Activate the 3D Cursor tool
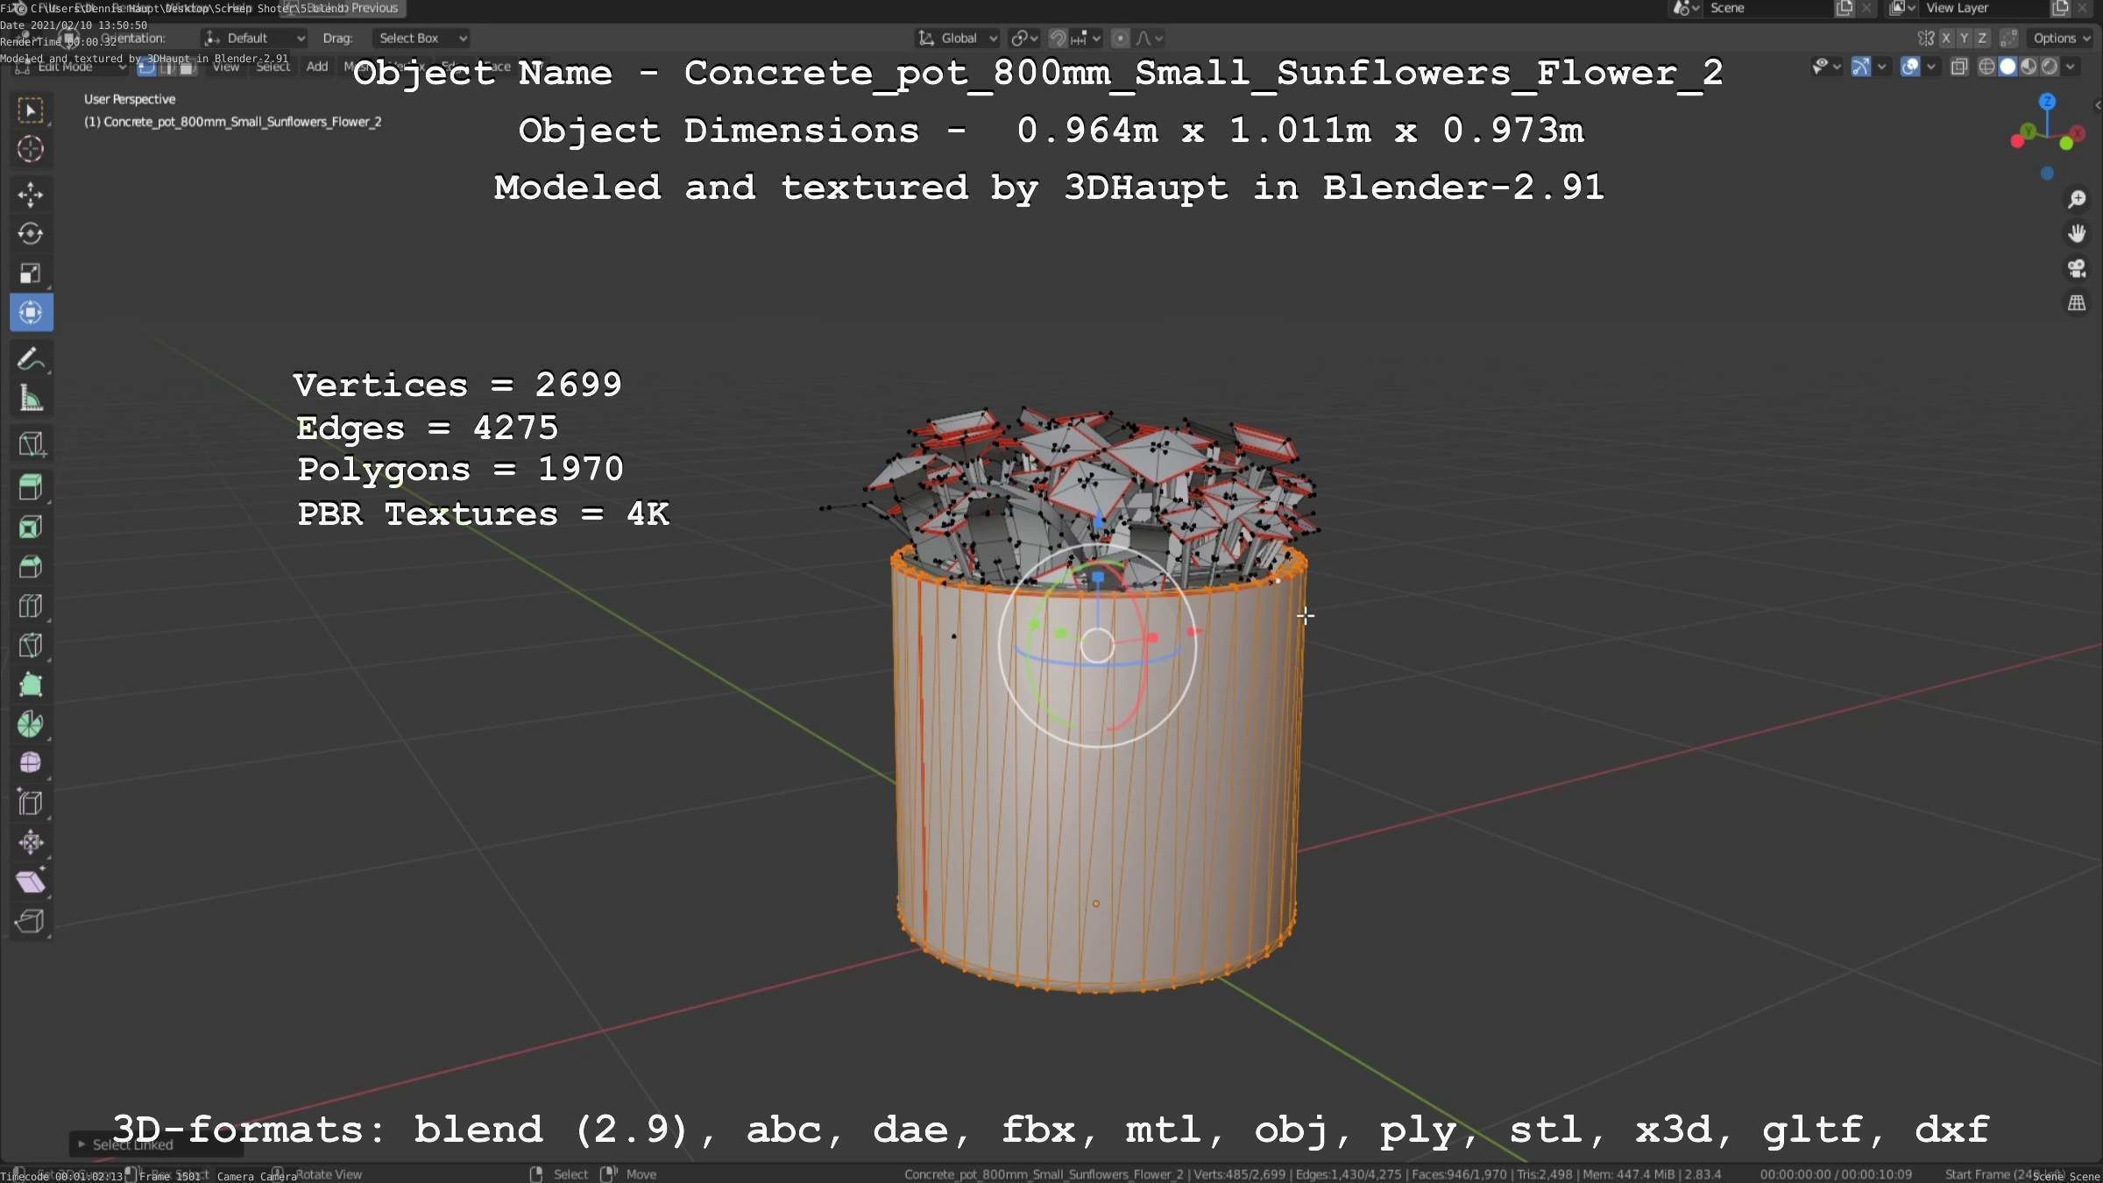Image resolution: width=2103 pixels, height=1183 pixels. point(31,149)
